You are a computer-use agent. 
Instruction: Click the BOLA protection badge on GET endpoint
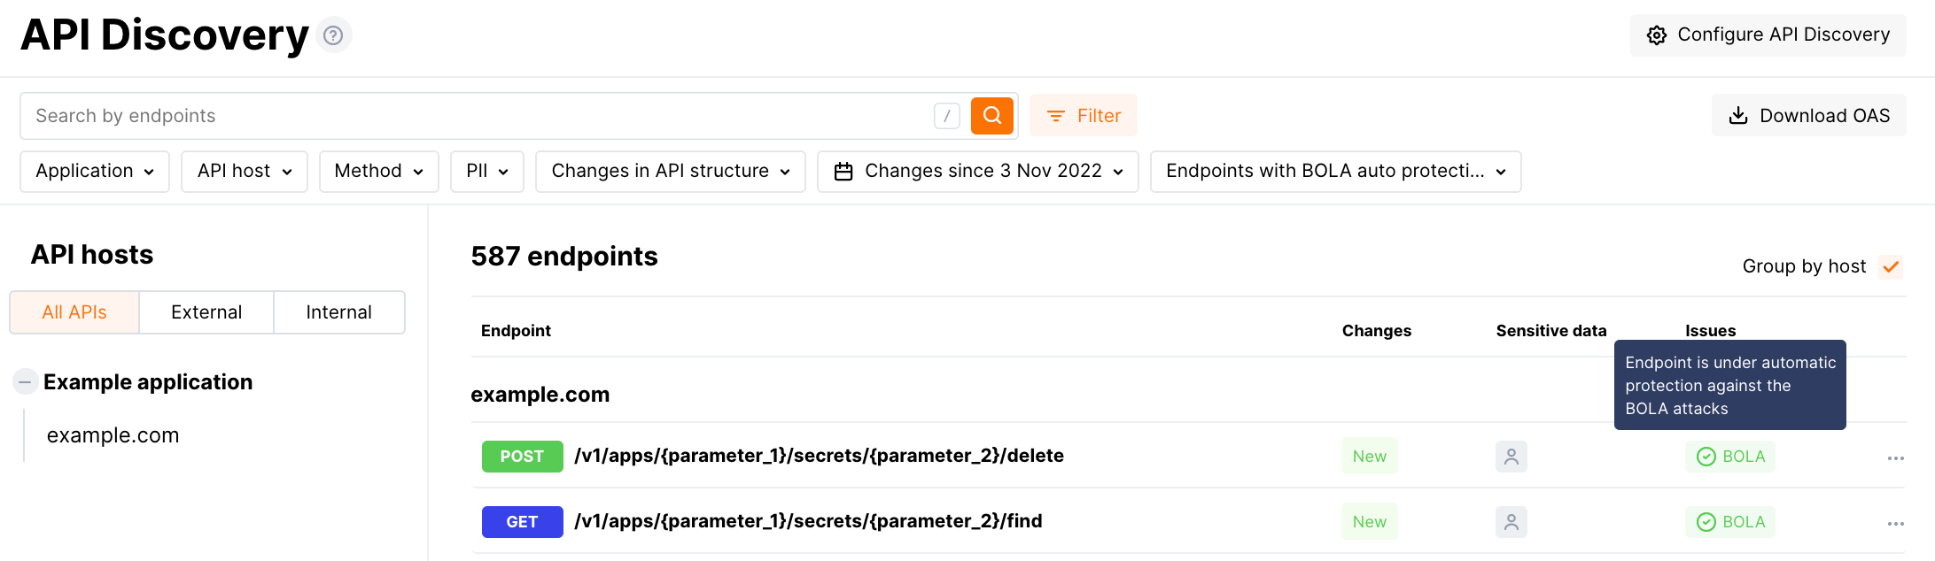(1730, 522)
